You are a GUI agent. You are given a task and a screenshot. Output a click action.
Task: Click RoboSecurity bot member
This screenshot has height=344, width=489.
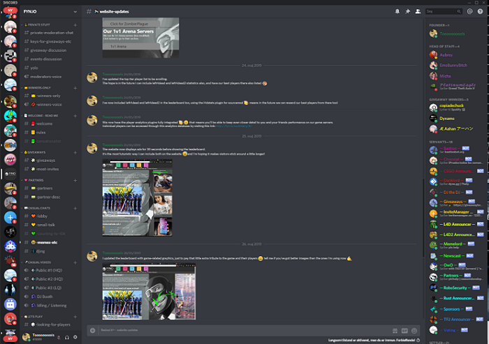[457, 288]
